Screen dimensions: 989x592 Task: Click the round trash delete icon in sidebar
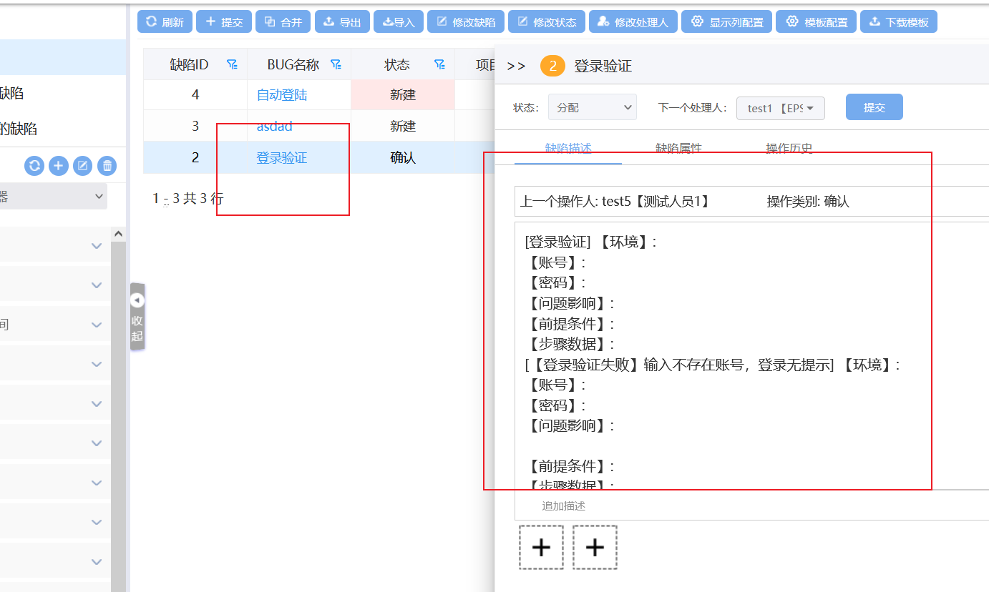point(107,166)
